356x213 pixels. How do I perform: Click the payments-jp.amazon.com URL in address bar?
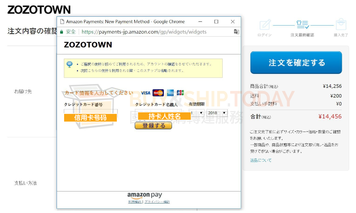(144, 32)
